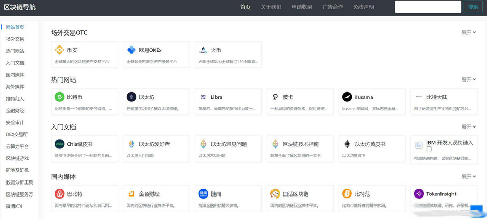This screenshot has height=219, width=489.
Task: Click the 区块链导航 site title
Action: (x=20, y=7)
